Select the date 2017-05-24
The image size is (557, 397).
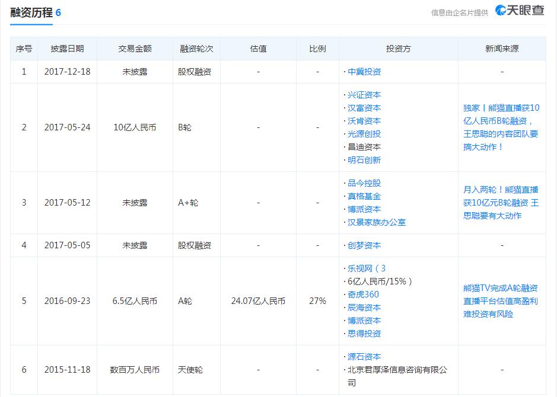pos(67,127)
